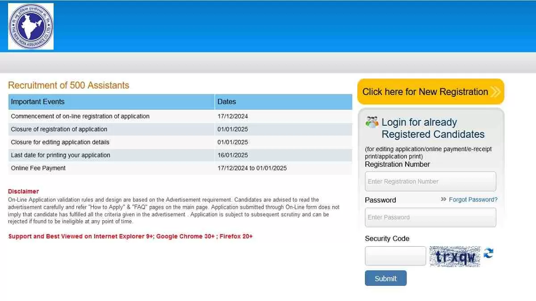
Task: Click here for New Registration
Action: coord(425,91)
